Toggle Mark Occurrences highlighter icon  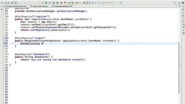point(87,3)
